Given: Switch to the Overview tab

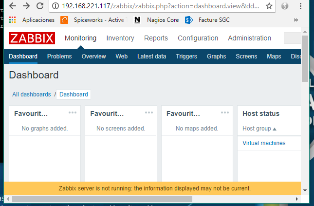Looking at the screenshot, I should coord(94,56).
